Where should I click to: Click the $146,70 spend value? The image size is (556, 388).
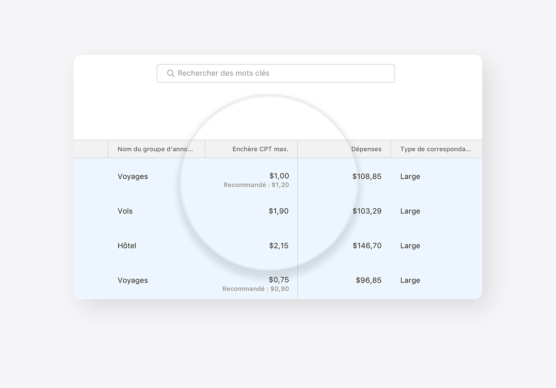[x=367, y=246]
